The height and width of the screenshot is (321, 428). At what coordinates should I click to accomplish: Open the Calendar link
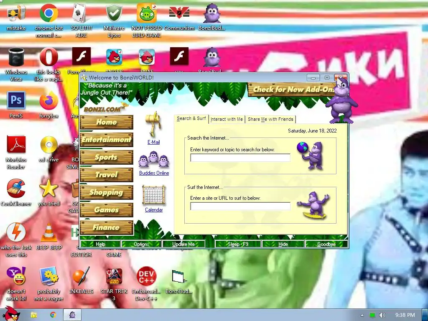tap(154, 210)
